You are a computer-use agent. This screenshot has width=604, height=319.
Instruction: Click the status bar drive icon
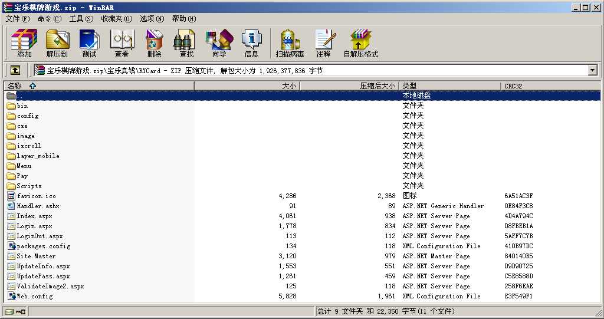coord(9,311)
